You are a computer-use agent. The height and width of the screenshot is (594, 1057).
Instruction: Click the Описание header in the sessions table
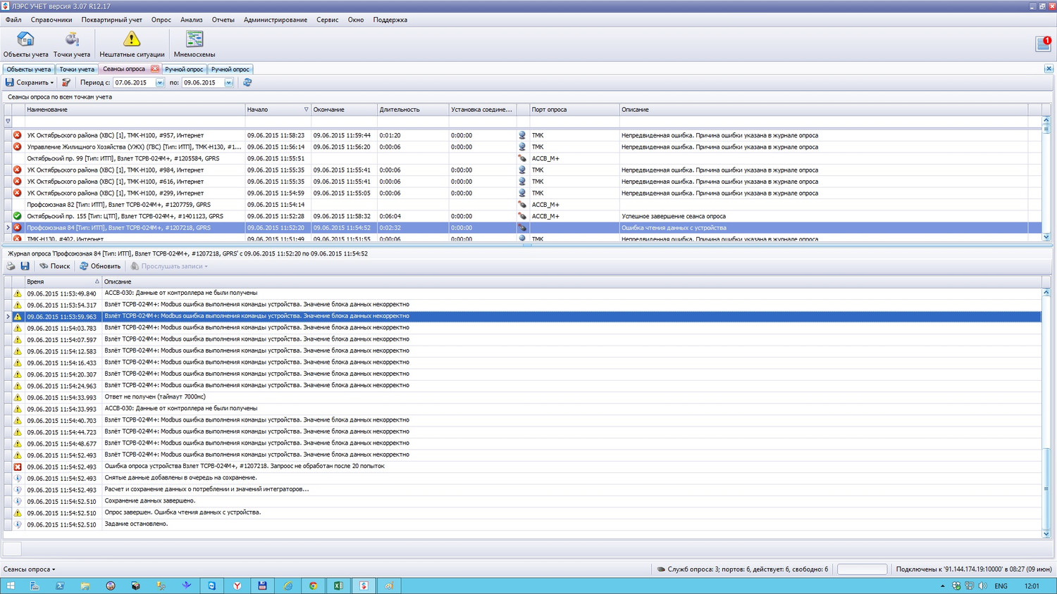[x=823, y=110]
